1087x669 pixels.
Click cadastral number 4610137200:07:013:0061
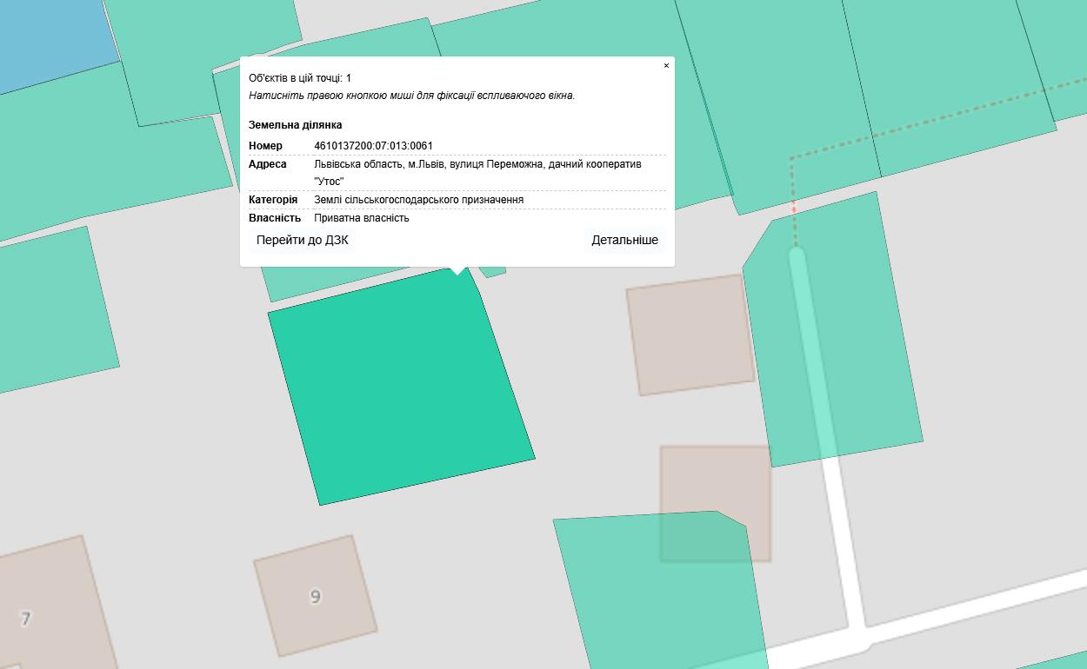pyautogui.click(x=373, y=146)
